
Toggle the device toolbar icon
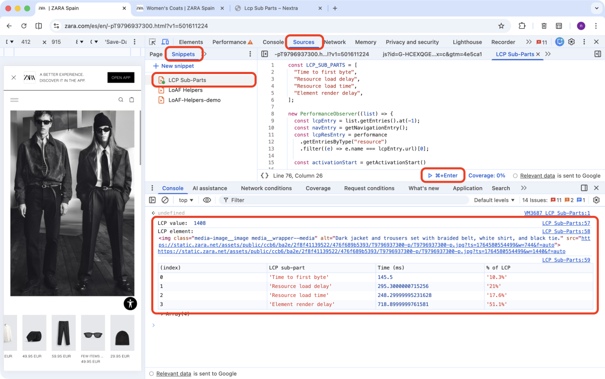(x=165, y=42)
